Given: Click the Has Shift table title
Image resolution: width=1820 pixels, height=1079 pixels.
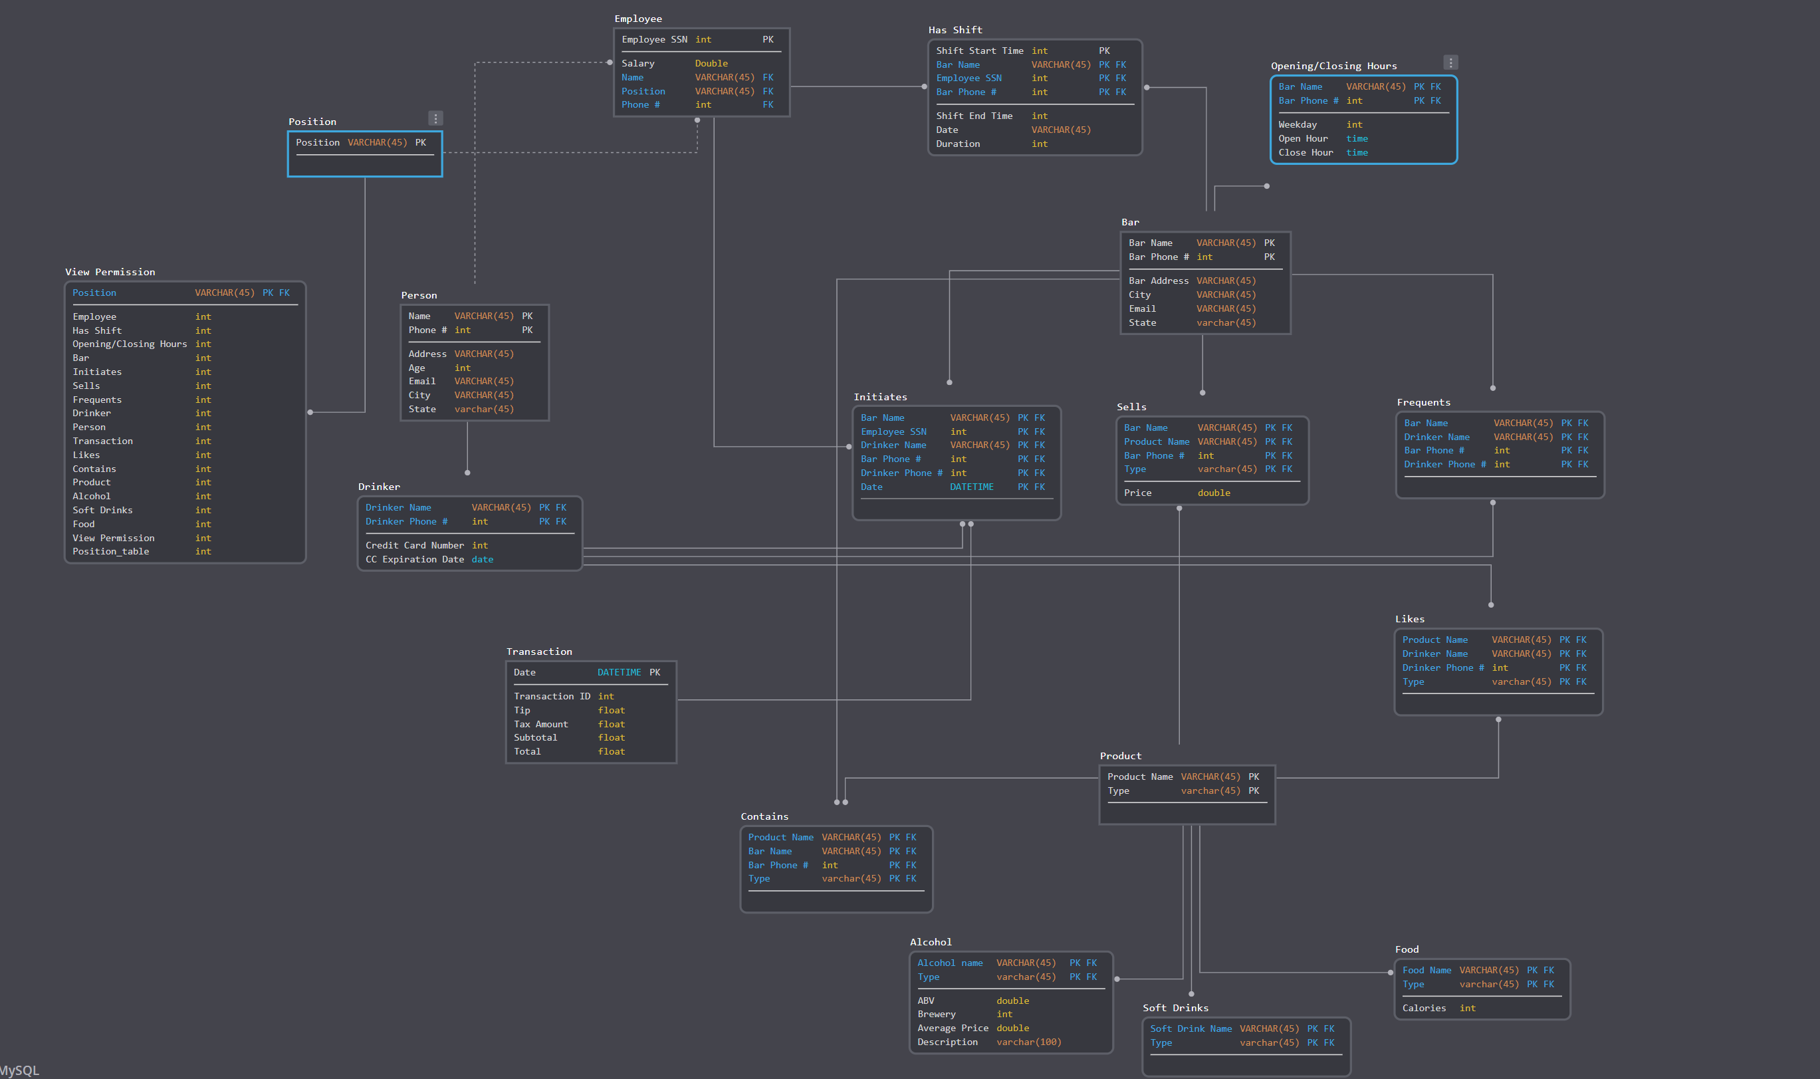Looking at the screenshot, I should (x=955, y=30).
